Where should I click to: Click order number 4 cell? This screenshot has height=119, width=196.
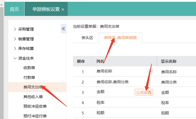point(83,103)
